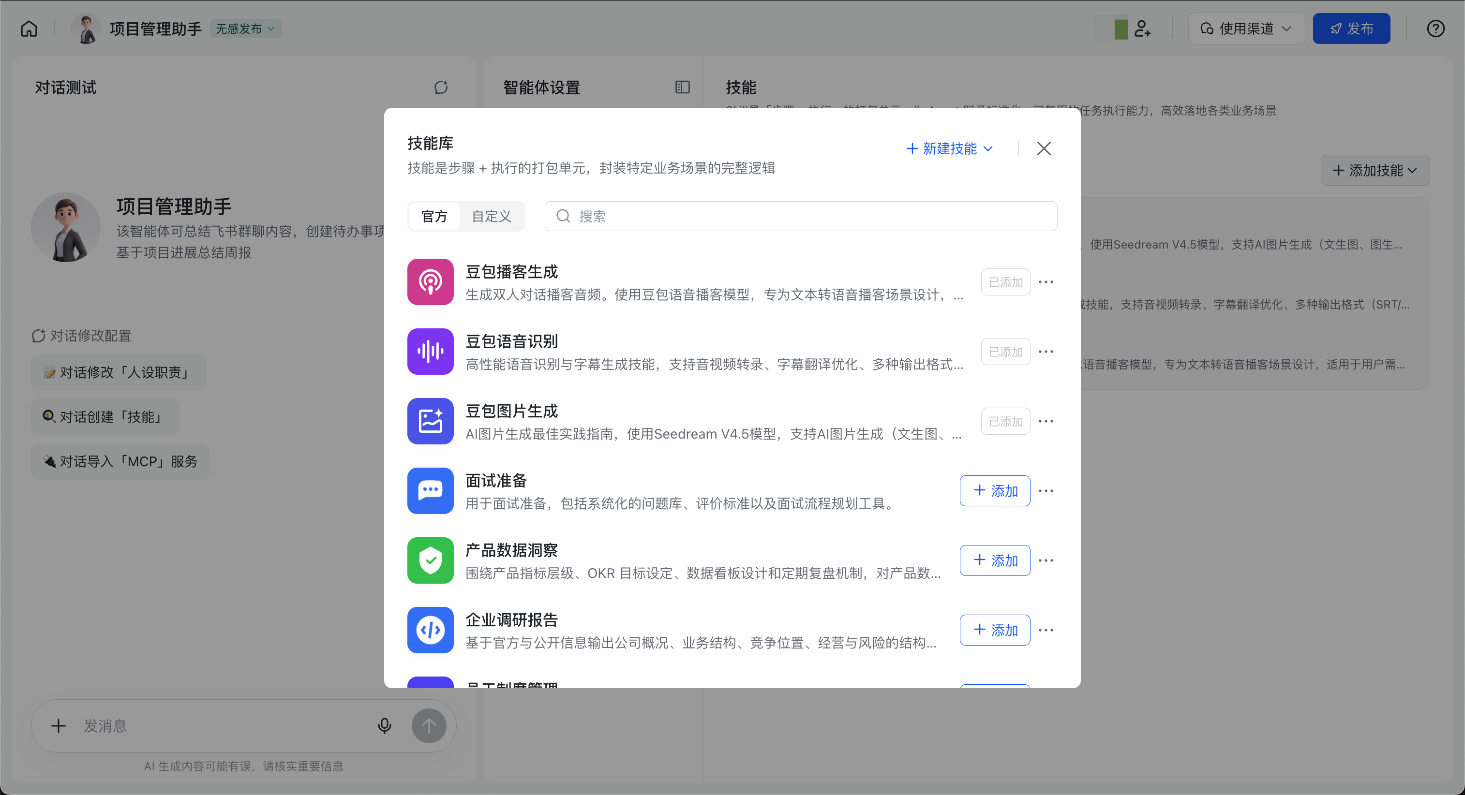Screen dimensions: 1465x795
Task: Click the plus attachment icon beside 发消息
Action: pyautogui.click(x=59, y=726)
